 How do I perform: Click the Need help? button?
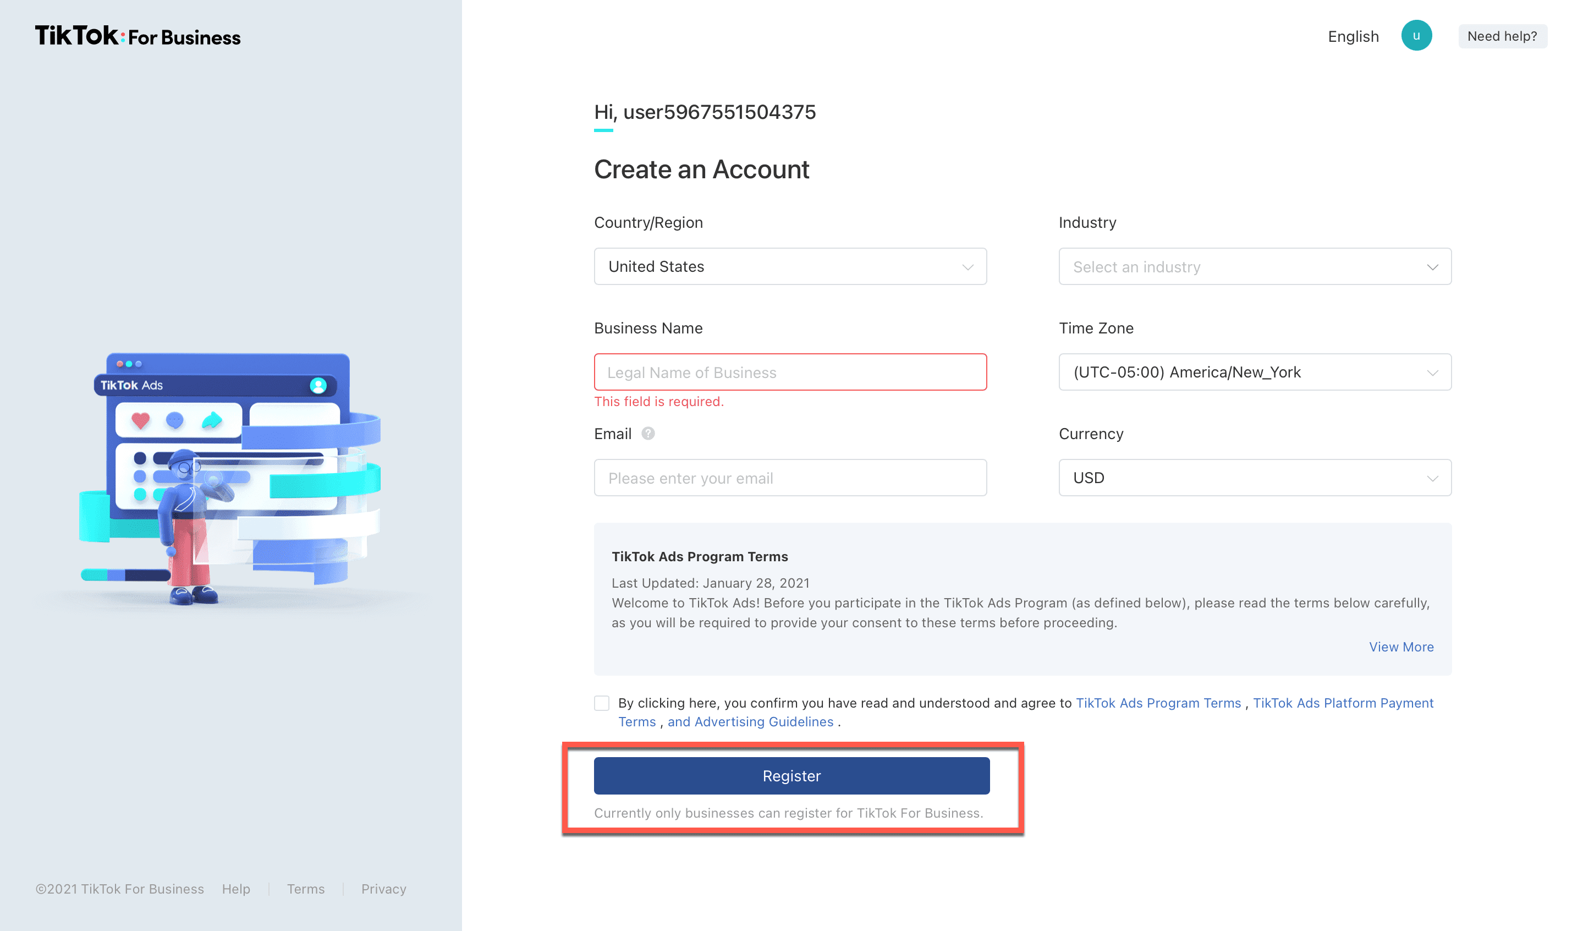1502,36
